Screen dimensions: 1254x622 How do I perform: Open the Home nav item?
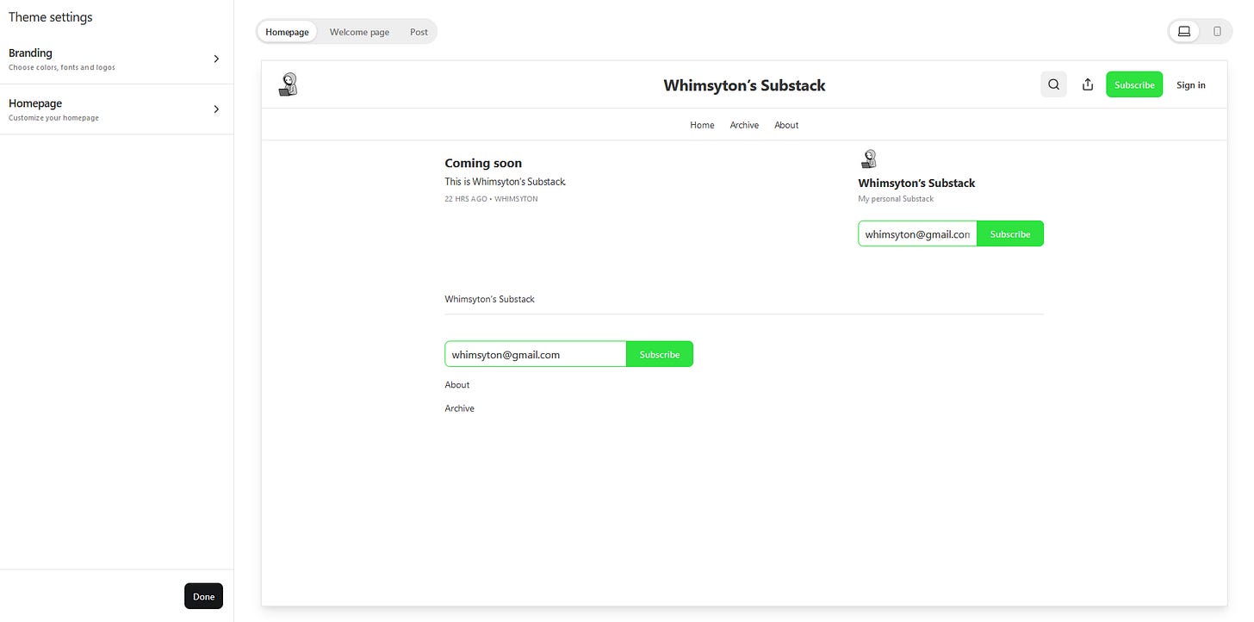[x=702, y=125]
